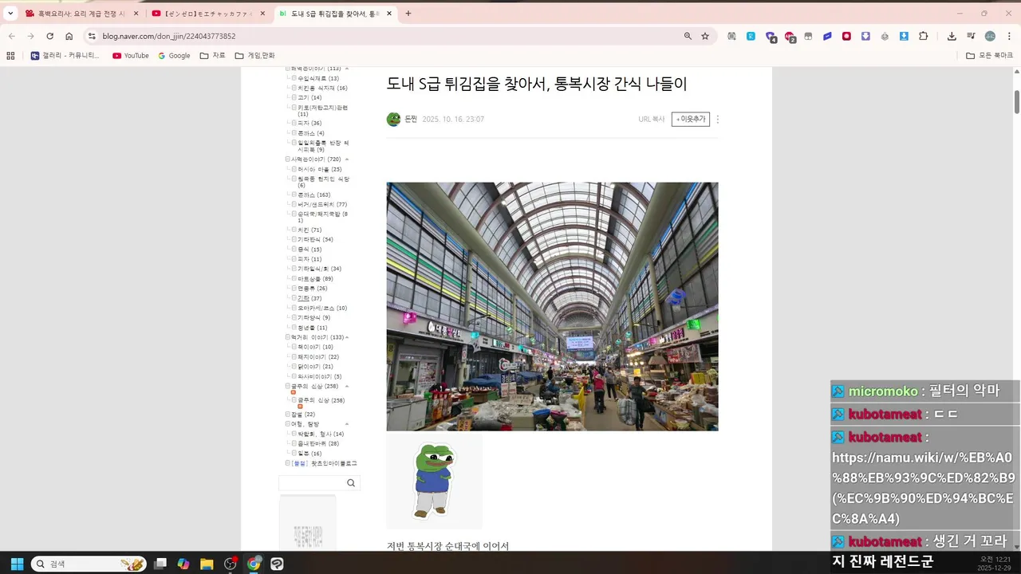Collapse the 여행, 탐방 category

[x=346, y=424]
